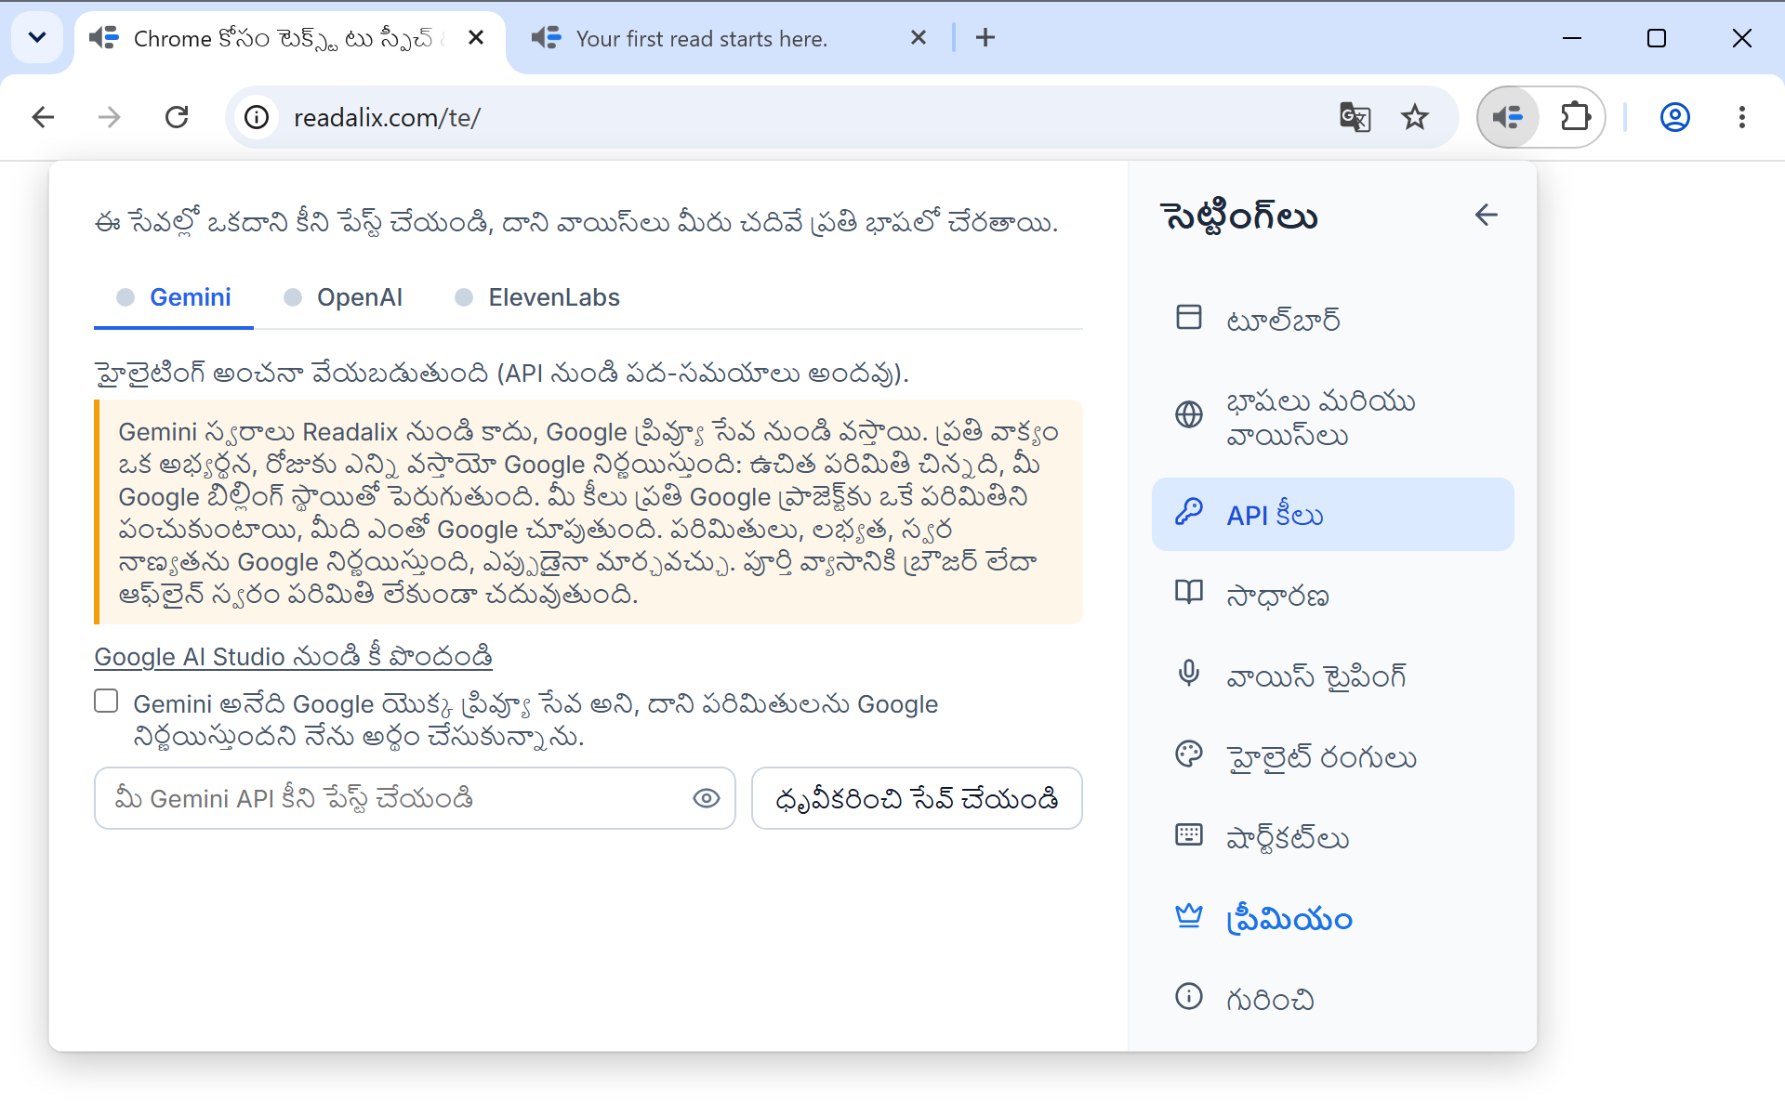
Task: Click the site information icon
Action: [257, 117]
